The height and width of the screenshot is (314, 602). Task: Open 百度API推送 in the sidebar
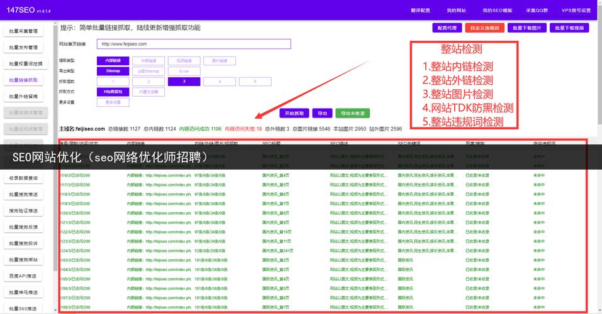point(23,276)
